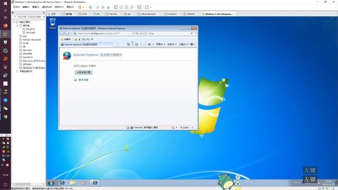Viewport: 338px width, 190px height.
Task: Click the take snapshot toolbar icon
Action: pyautogui.click(x=98, y=7)
